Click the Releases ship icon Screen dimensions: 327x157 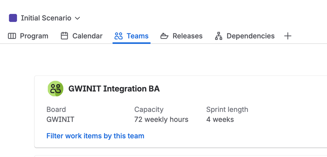click(164, 36)
